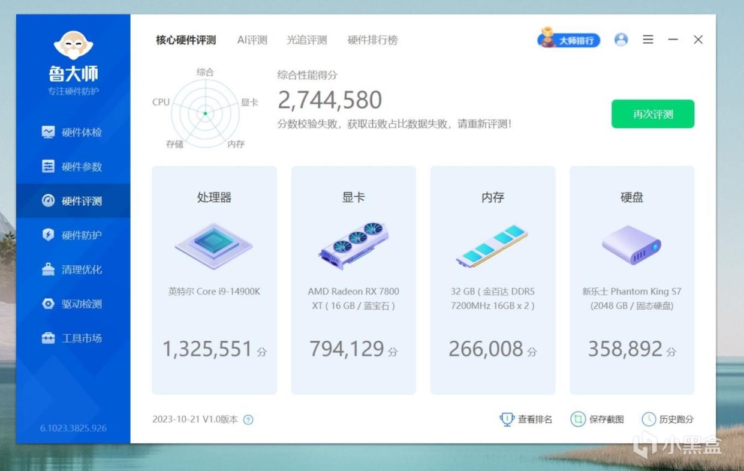This screenshot has height=471, width=744.
Task: Click the 32 GB 金百达 DDR5 text
Action: pos(492,299)
